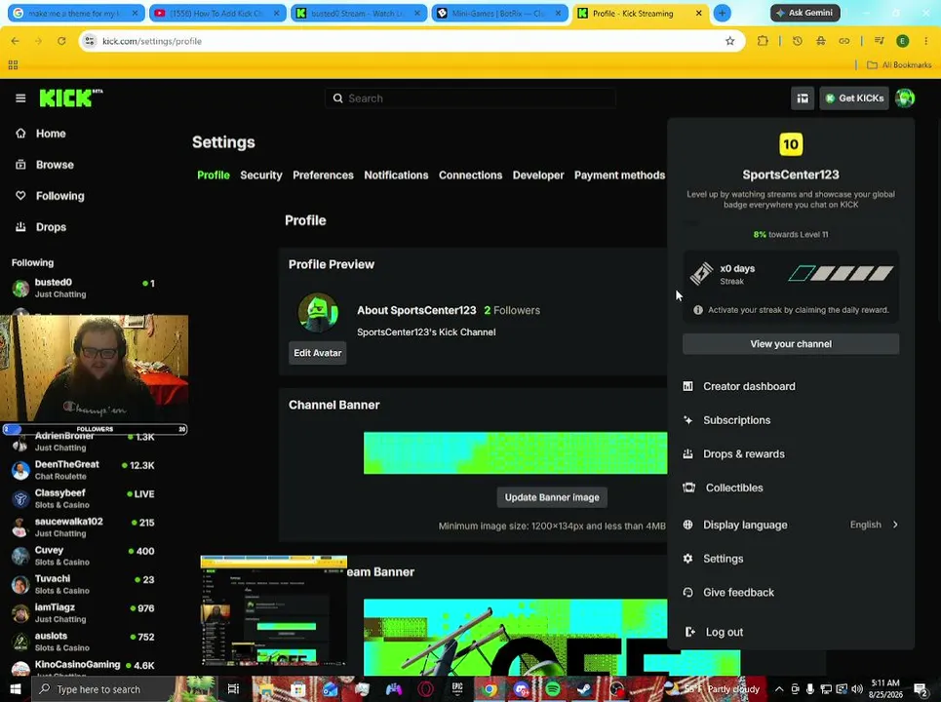Click the Get KICKs button
Viewport: 941px width, 702px height.
[854, 98]
